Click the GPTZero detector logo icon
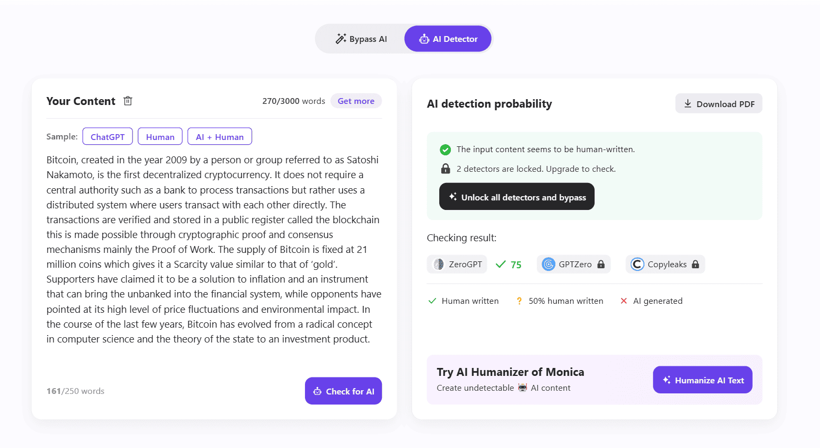Viewport: 820px width, 448px height. pos(548,264)
